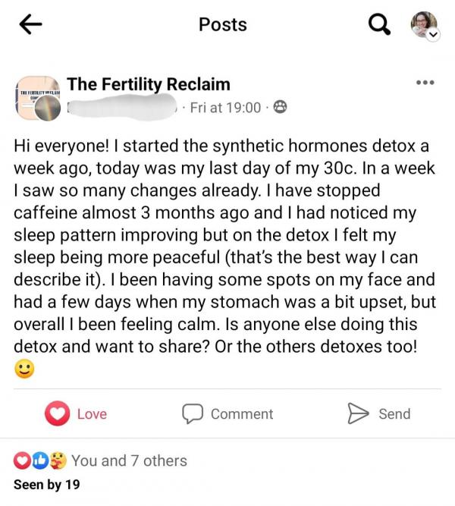Click the blue like thumb reaction icon
Image resolution: width=455 pixels, height=506 pixels.
40,460
